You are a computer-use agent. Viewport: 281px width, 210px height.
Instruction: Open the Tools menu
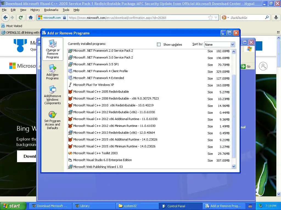click(x=66, y=10)
